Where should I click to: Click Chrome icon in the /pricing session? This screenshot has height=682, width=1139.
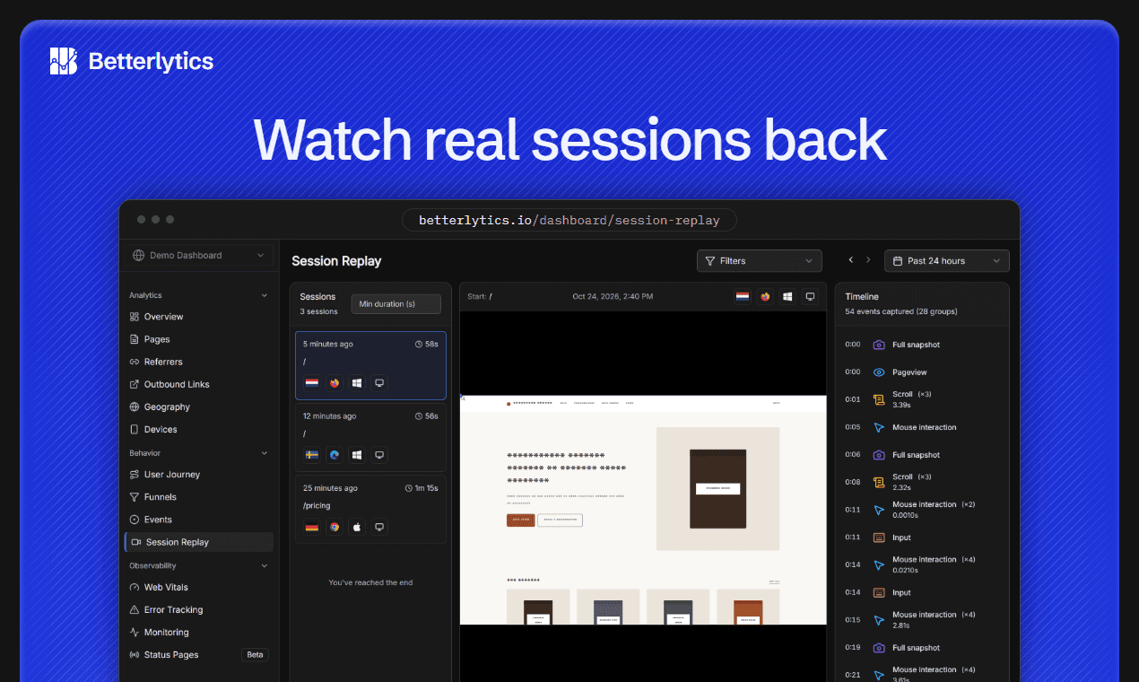tap(335, 527)
